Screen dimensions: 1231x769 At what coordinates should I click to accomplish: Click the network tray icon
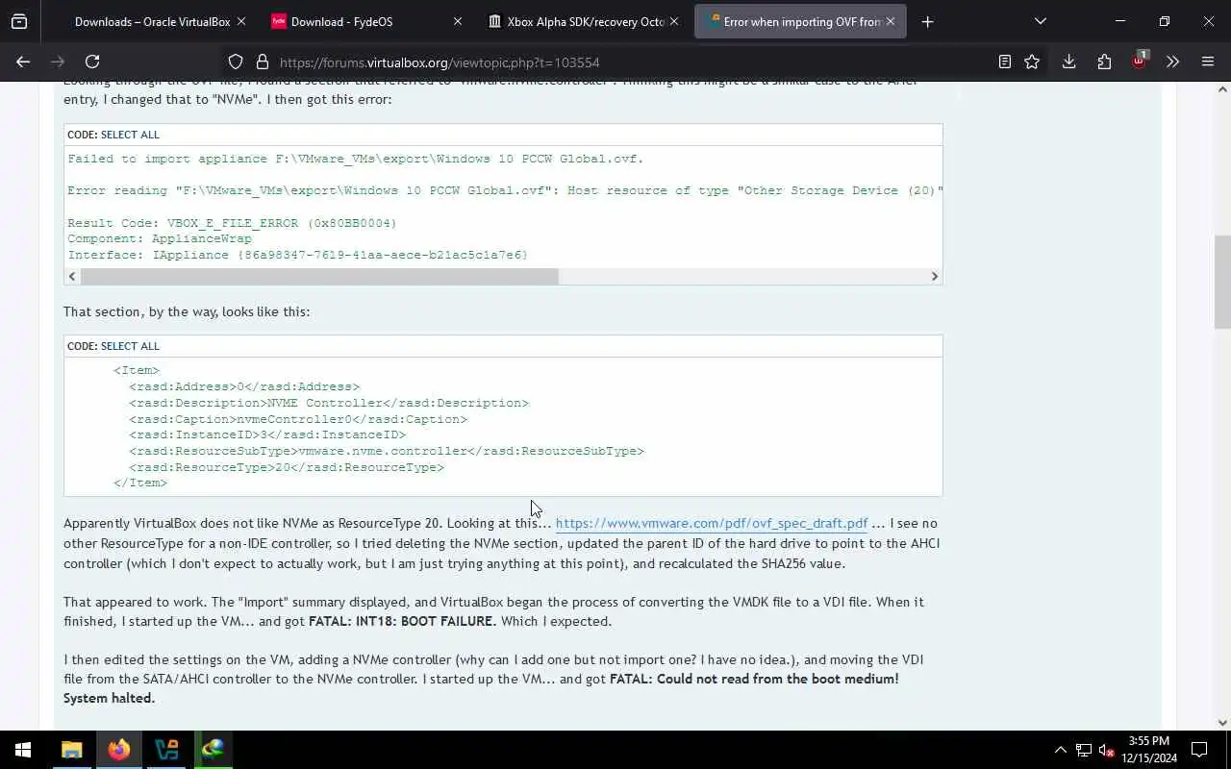click(1084, 750)
